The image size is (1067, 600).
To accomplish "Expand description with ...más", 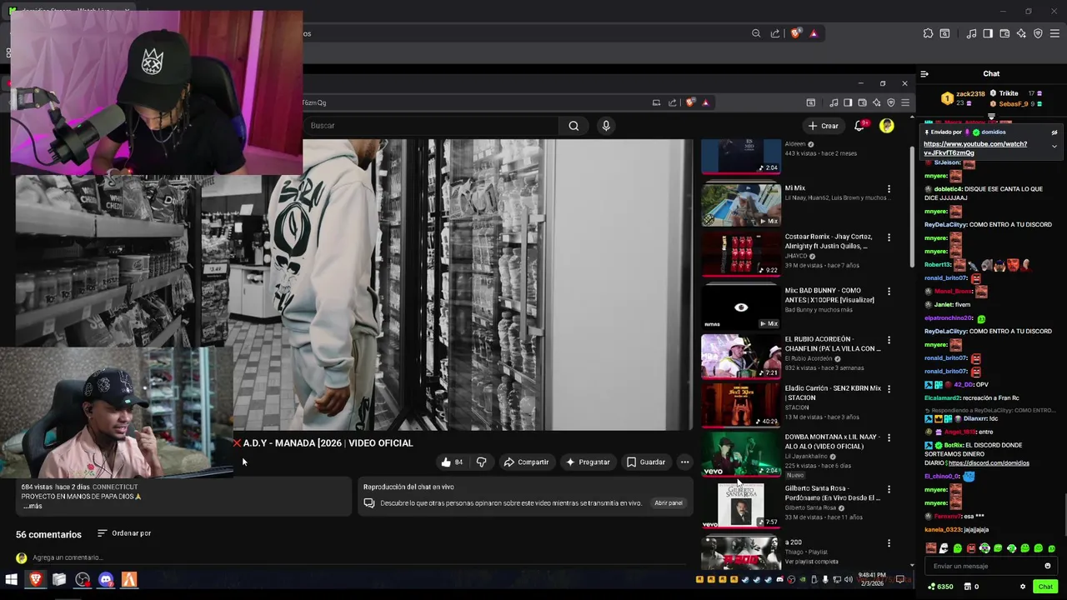I will [33, 506].
